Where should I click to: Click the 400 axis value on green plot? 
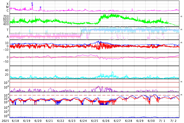[6, 24]
